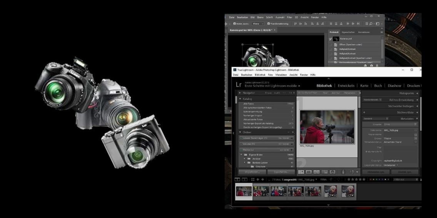
Task: Click Importieren button
Action: (x=252, y=172)
